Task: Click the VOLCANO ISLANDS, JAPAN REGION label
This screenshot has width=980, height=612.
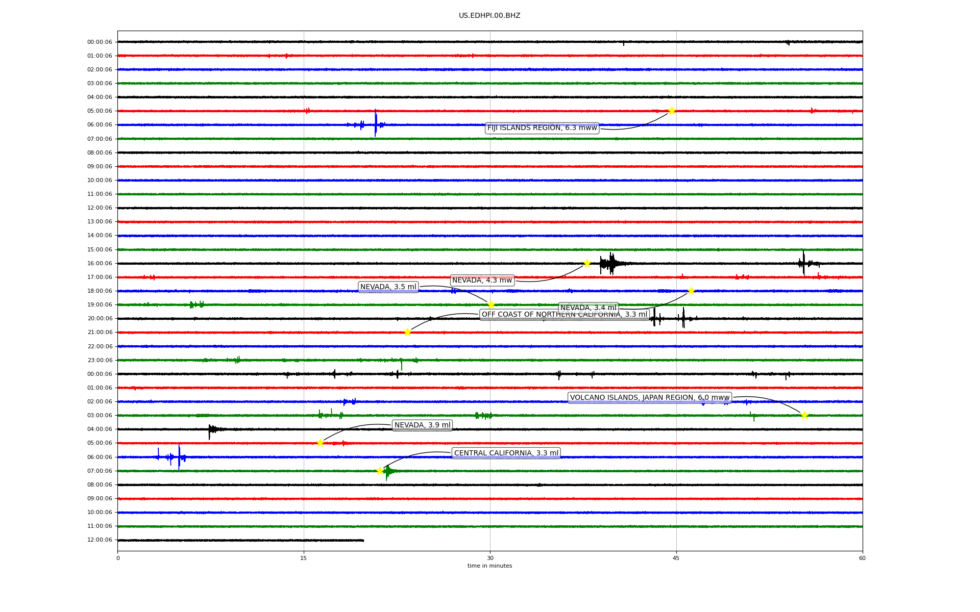Action: click(649, 398)
